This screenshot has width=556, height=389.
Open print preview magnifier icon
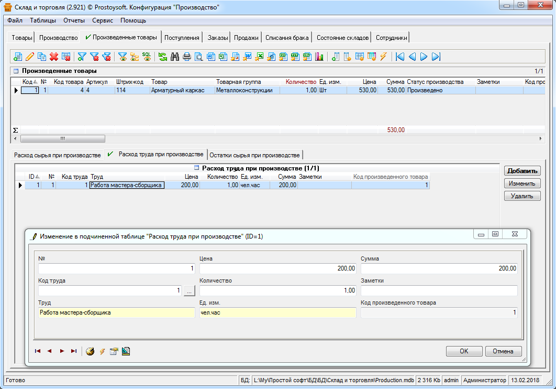click(x=199, y=57)
